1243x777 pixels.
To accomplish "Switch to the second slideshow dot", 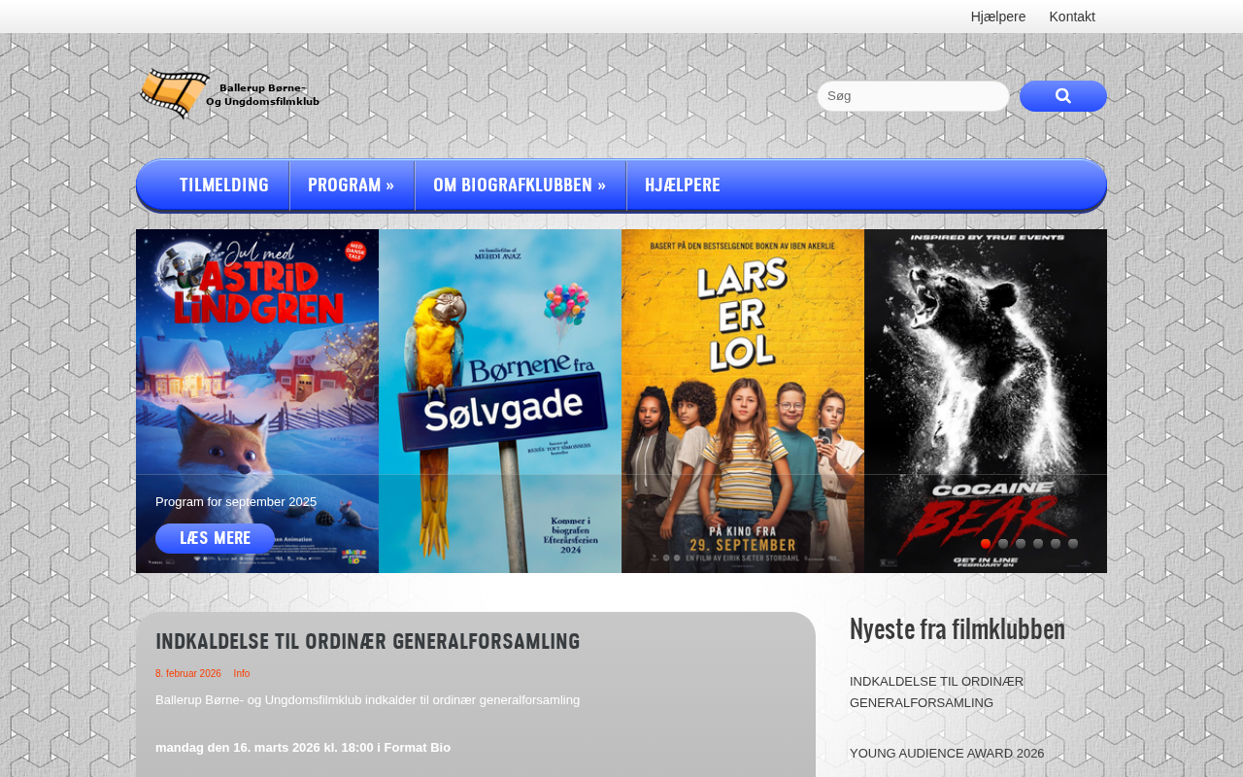I will 1003,544.
